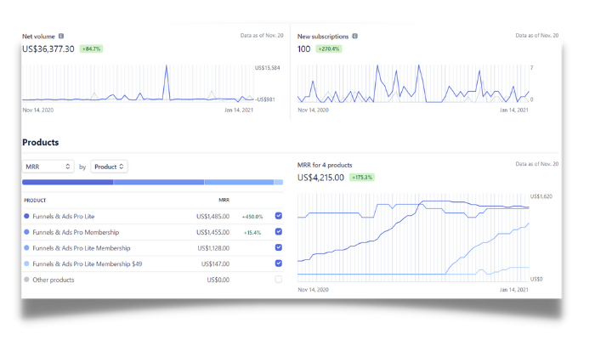Click the tall spike in Net volume chart
Screen dimensions: 595x340
click(166, 70)
